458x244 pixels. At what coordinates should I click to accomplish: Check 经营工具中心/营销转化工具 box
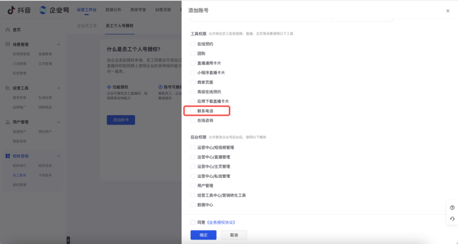point(193,195)
